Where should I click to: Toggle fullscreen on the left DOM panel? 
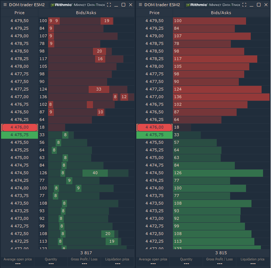pos(109,5)
